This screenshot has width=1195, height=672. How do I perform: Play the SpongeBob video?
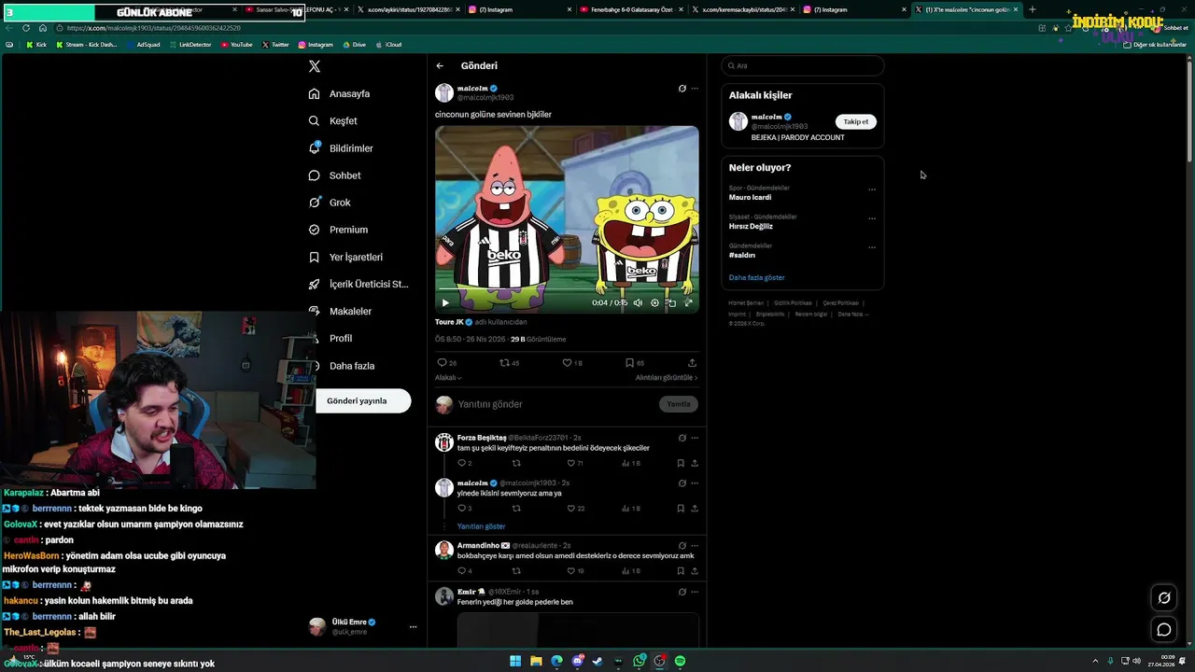(445, 302)
